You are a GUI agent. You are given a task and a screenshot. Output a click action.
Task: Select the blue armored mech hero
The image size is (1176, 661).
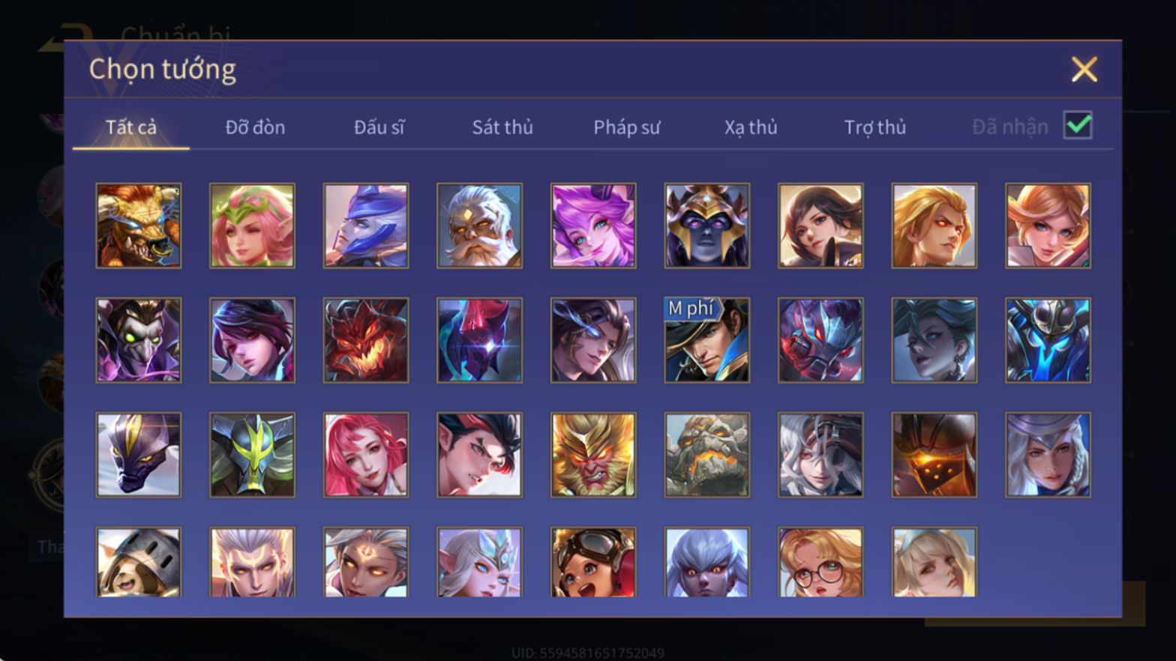(x=1048, y=340)
